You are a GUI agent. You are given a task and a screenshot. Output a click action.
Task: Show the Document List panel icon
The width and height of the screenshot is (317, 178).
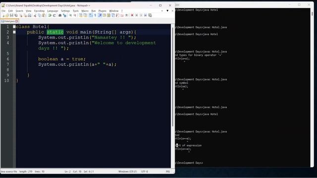113,15
